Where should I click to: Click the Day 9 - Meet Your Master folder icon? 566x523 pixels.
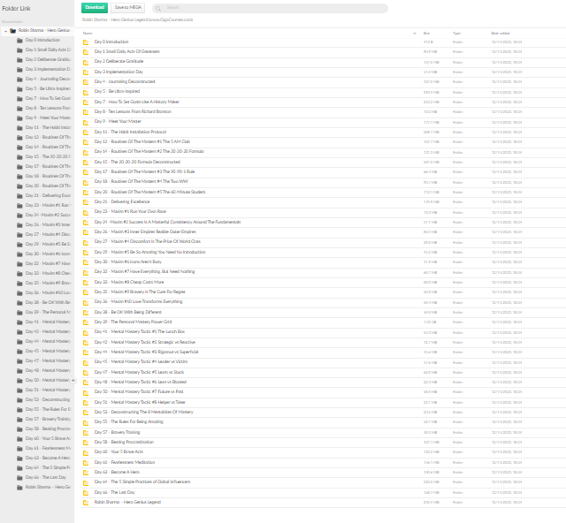click(86, 121)
